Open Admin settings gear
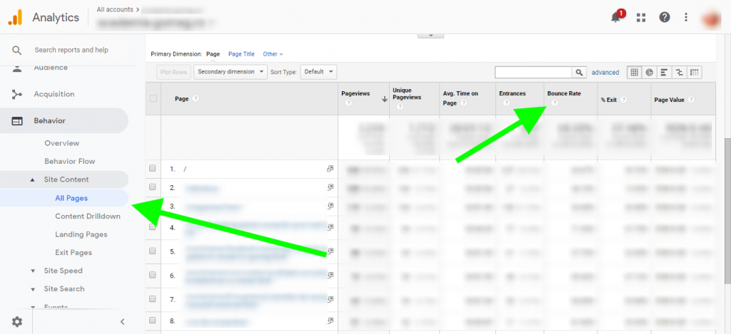The image size is (731, 334). pyautogui.click(x=17, y=321)
